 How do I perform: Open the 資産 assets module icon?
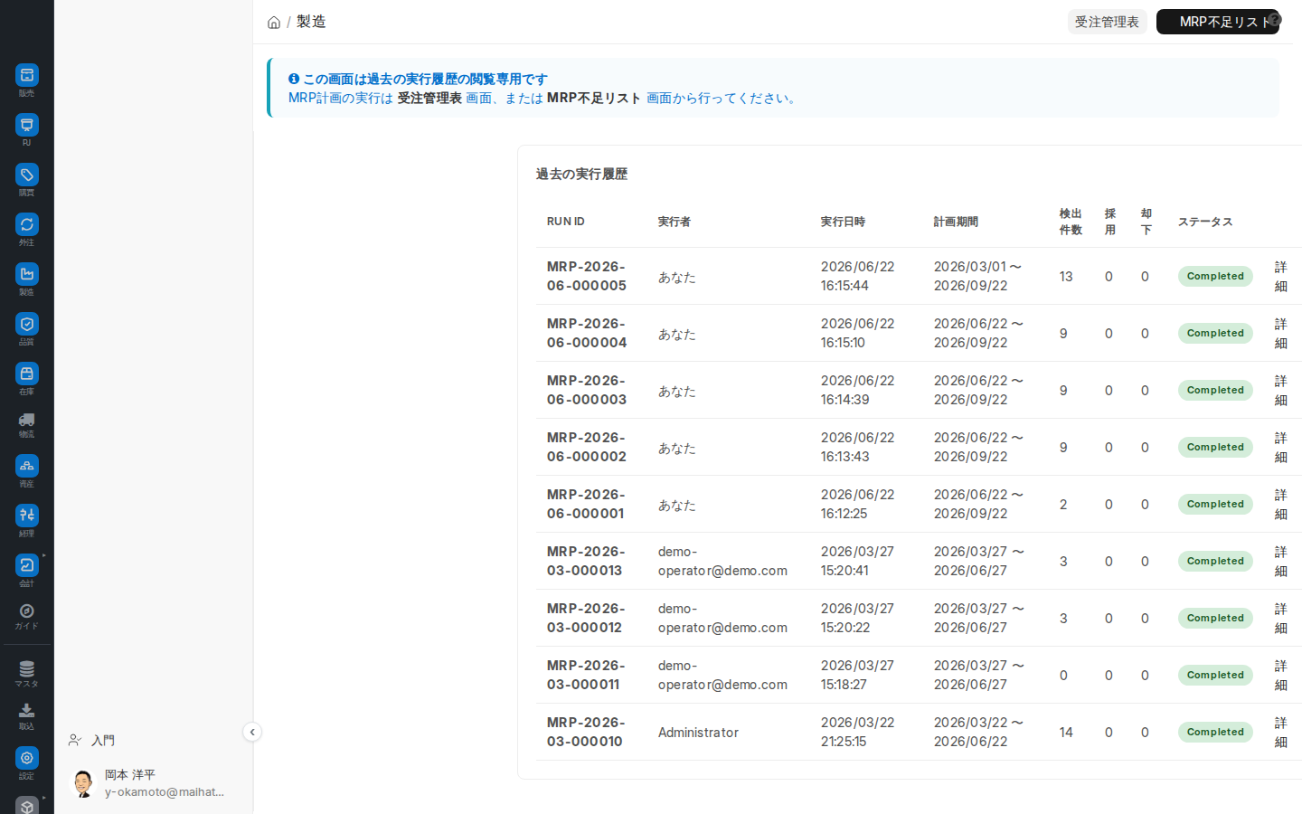coord(27,466)
